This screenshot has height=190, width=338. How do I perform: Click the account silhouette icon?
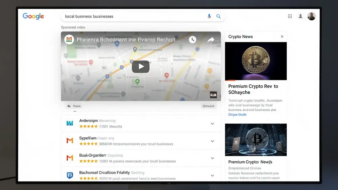pyautogui.click(x=300, y=16)
